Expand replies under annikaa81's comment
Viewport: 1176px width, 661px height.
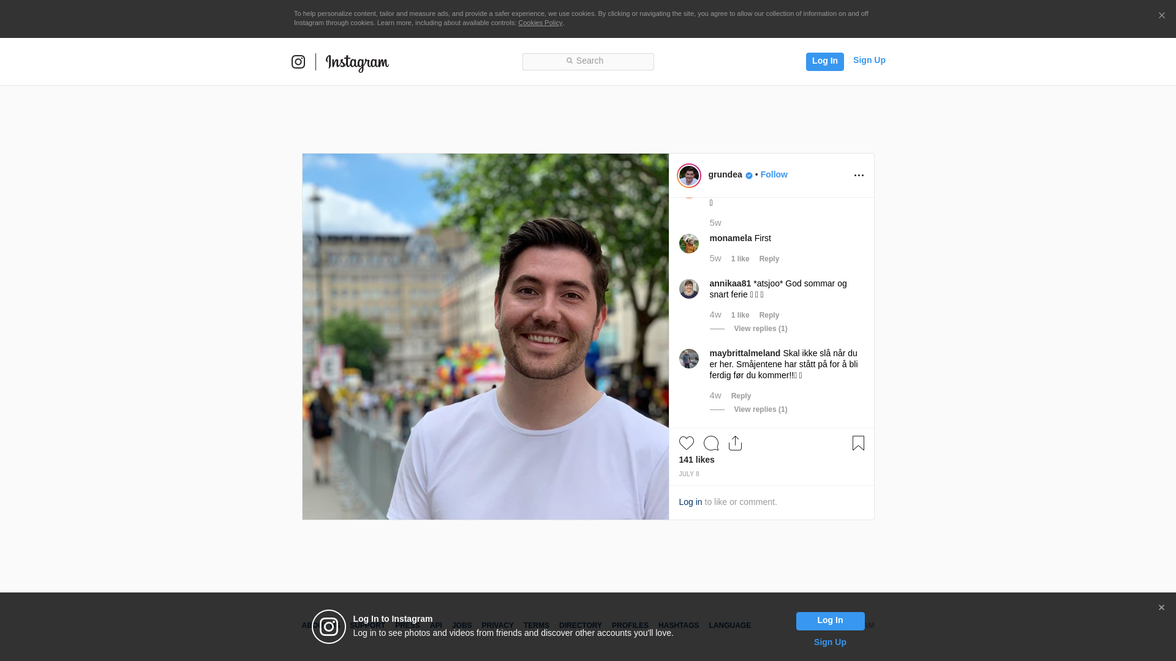point(760,329)
